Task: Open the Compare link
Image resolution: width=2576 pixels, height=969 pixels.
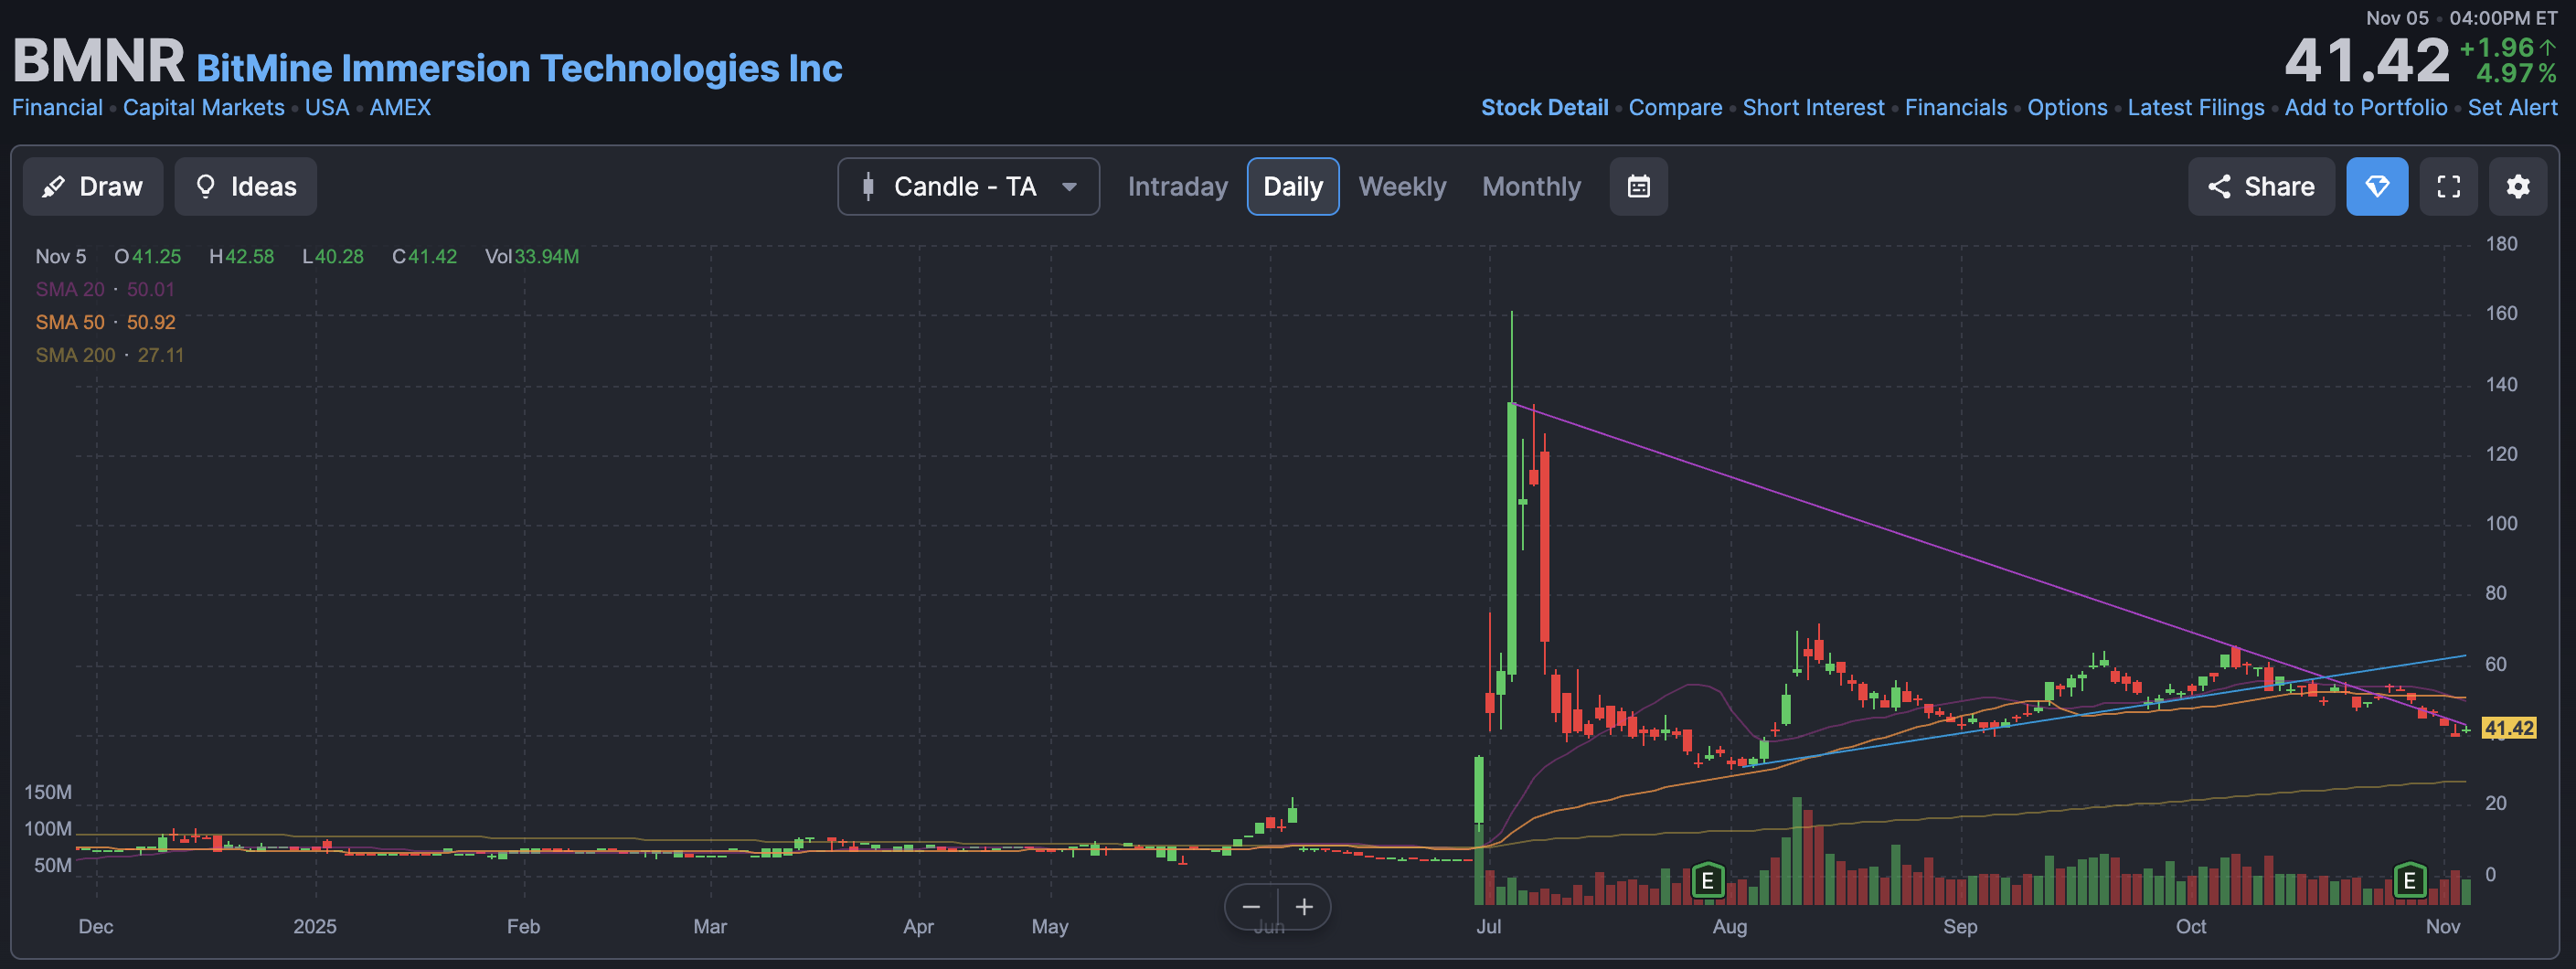Action: (x=1675, y=108)
